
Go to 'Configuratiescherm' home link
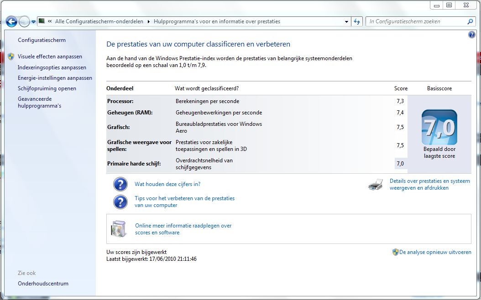42,40
